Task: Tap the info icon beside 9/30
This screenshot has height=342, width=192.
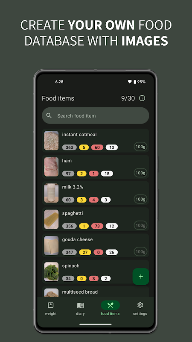Action: click(x=142, y=98)
